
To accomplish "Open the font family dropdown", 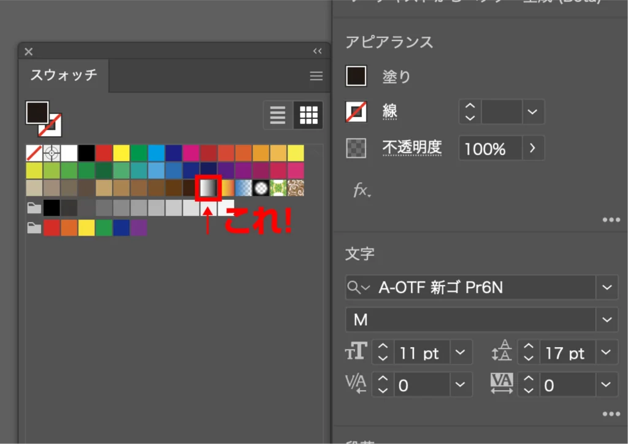I will 607,287.
